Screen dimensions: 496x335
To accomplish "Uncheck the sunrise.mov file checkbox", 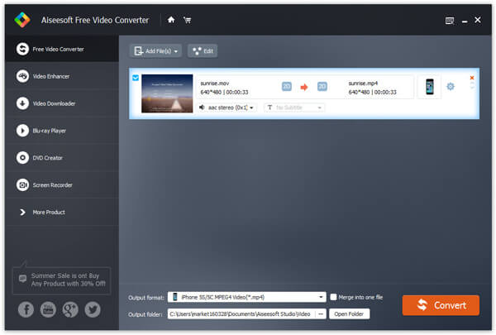I will [x=136, y=78].
